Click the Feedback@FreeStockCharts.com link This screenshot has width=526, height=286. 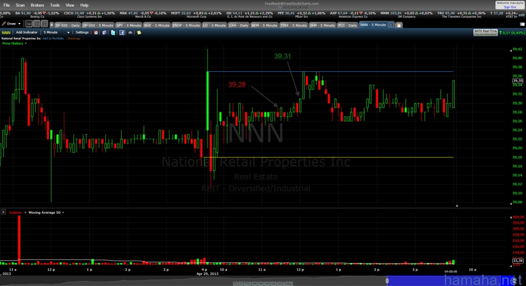291,3
